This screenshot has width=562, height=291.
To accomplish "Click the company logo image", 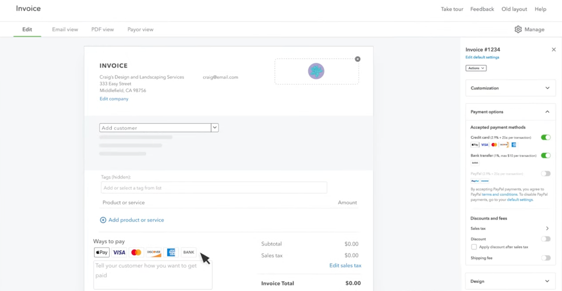I will pyautogui.click(x=316, y=71).
